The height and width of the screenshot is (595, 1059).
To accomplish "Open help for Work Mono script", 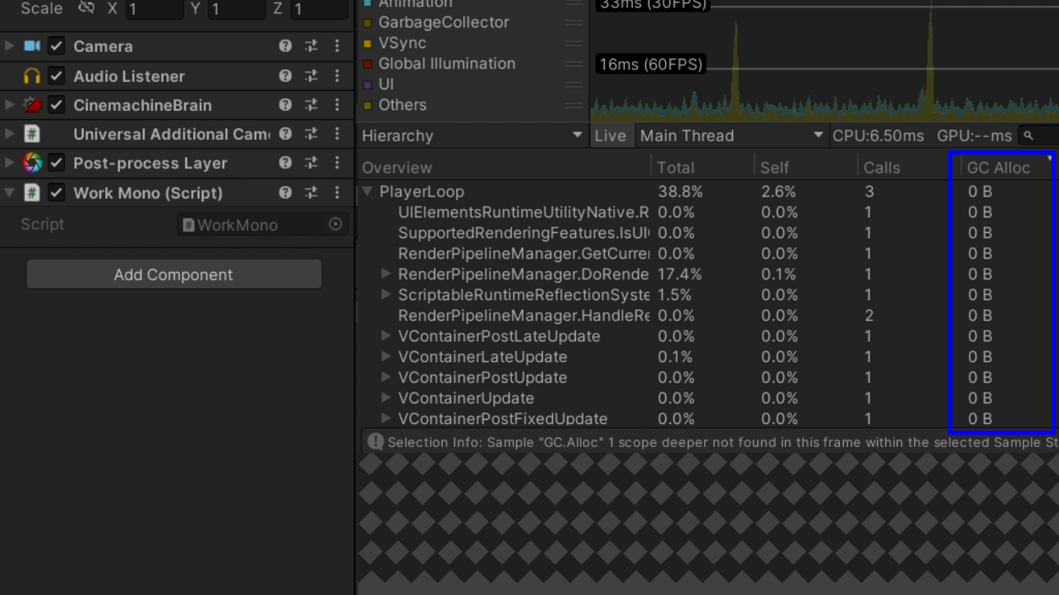I will pos(285,193).
